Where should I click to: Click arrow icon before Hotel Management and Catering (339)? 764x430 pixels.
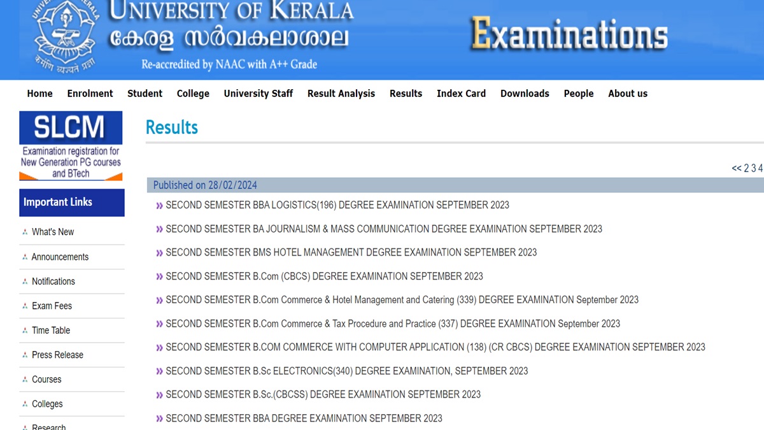coord(160,300)
